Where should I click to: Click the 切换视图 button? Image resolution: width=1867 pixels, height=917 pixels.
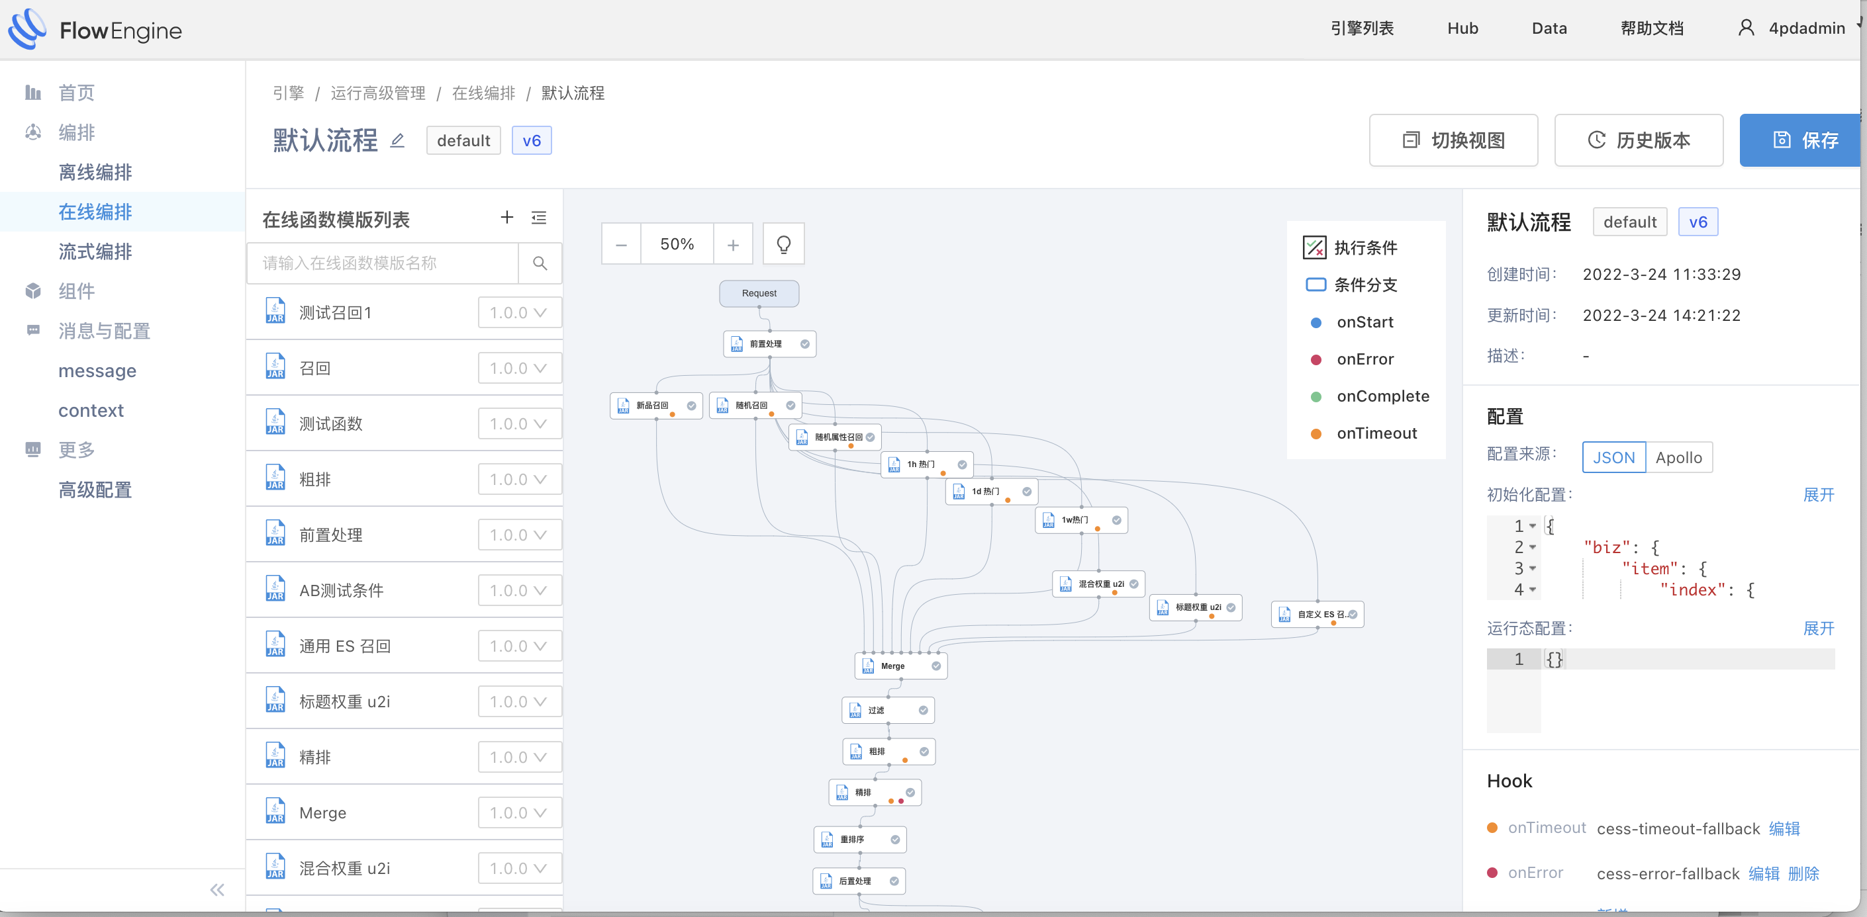1453,140
